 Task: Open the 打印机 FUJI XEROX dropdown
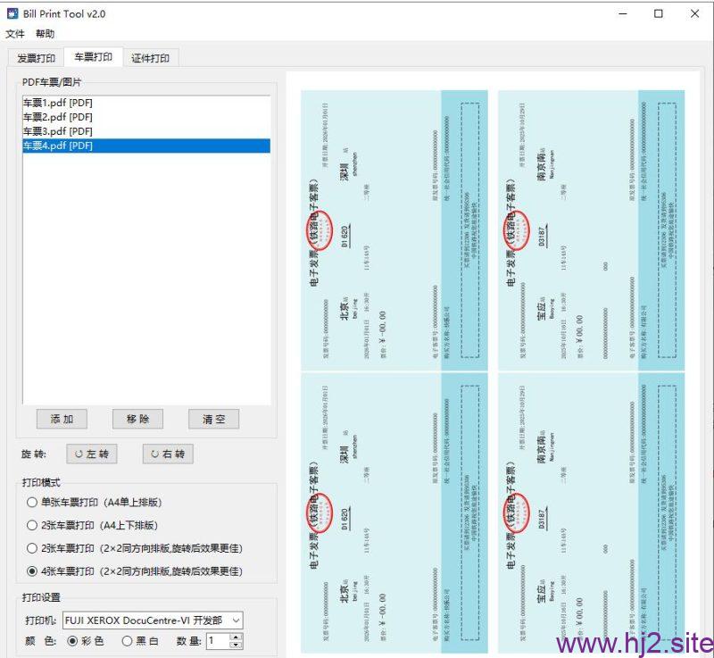(x=153, y=621)
